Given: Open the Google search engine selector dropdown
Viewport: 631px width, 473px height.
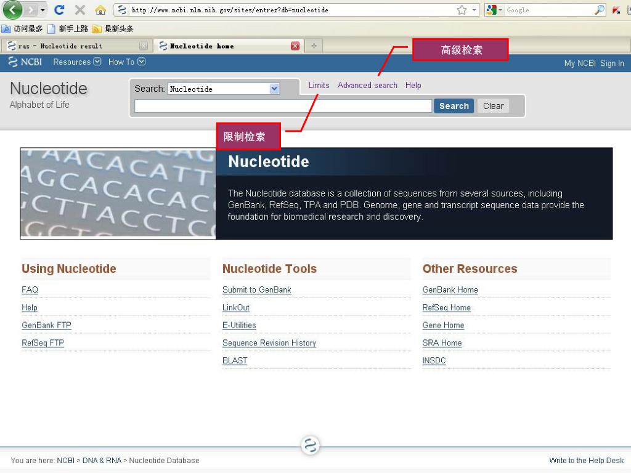Looking at the screenshot, I should point(494,10).
